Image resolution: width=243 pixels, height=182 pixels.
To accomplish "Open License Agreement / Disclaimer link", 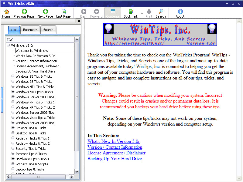I will (116, 153).
